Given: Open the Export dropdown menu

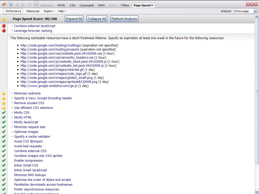Looking at the screenshot, I should [x=49, y=11].
